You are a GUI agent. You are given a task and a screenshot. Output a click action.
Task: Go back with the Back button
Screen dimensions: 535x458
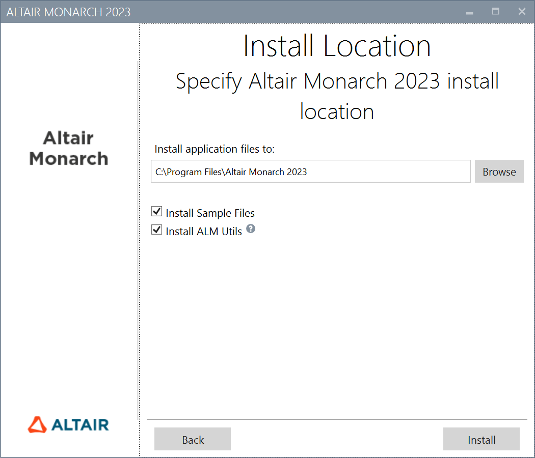[193, 439]
